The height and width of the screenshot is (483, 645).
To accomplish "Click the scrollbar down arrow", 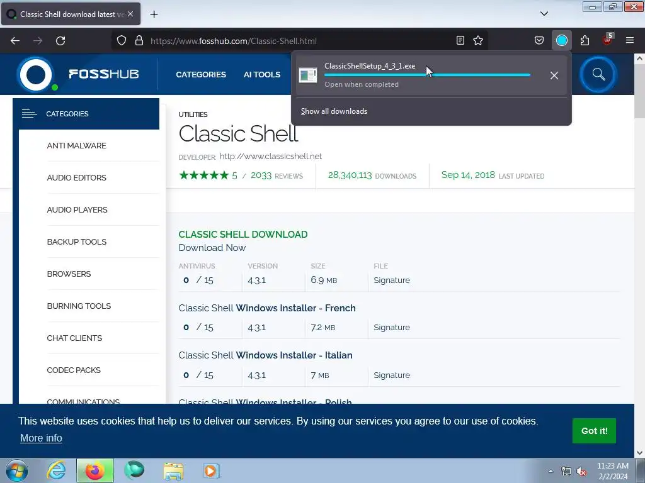I will tap(639, 453).
